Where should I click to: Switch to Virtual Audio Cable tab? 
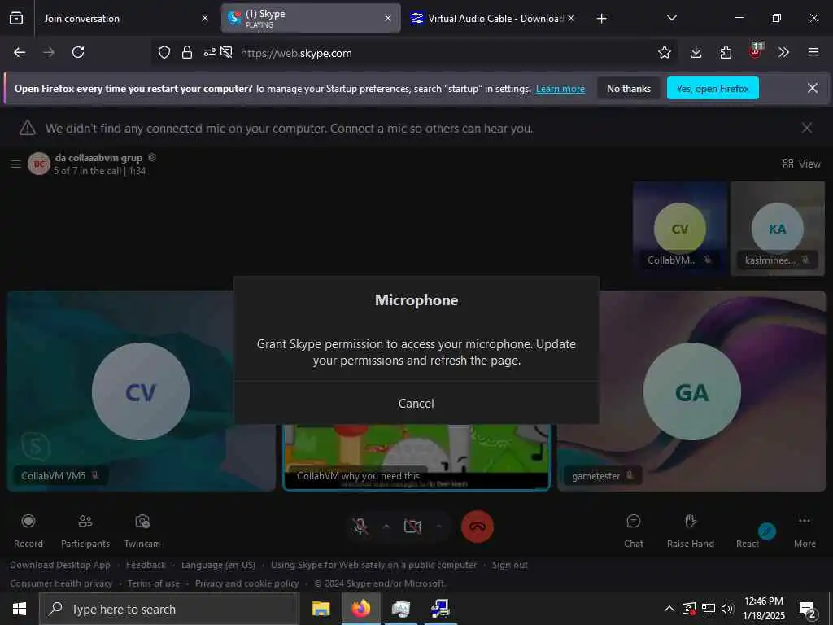click(493, 18)
